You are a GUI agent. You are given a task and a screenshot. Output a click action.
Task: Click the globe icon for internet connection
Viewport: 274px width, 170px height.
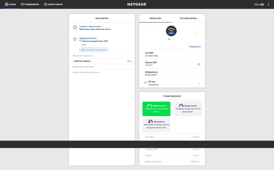[x=75, y=27]
